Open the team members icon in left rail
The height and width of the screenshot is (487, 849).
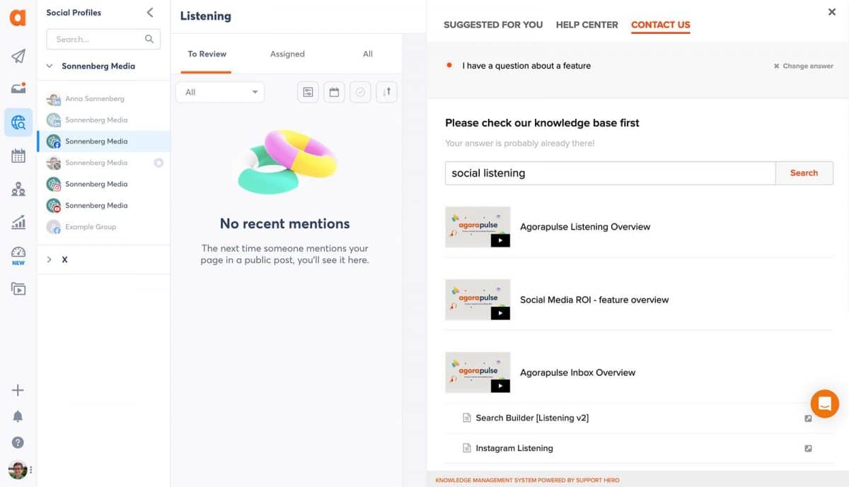18,189
